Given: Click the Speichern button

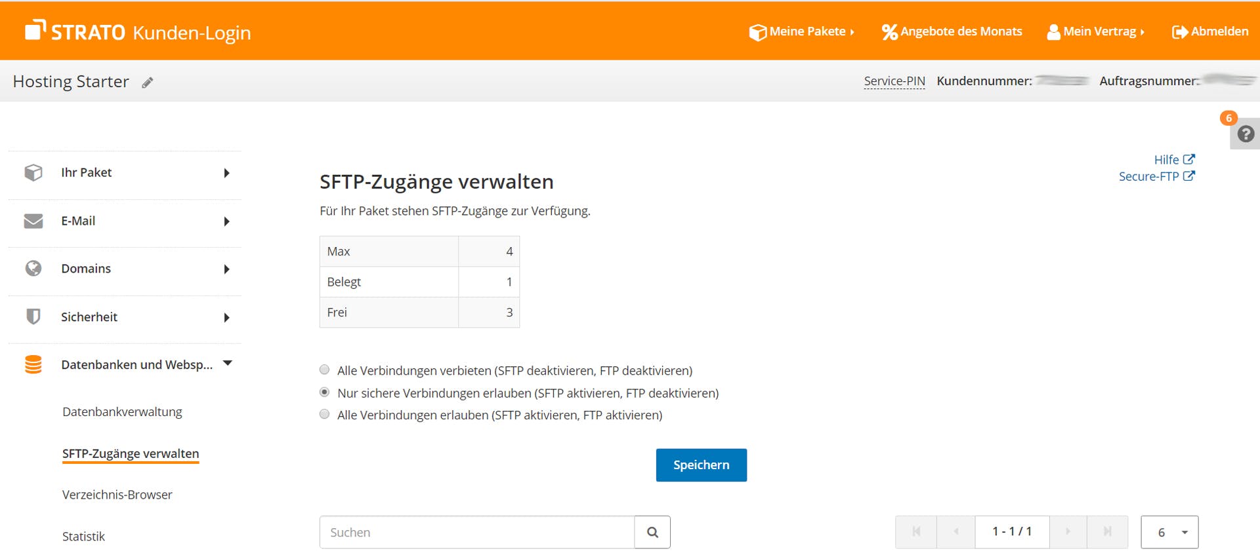Looking at the screenshot, I should point(701,465).
